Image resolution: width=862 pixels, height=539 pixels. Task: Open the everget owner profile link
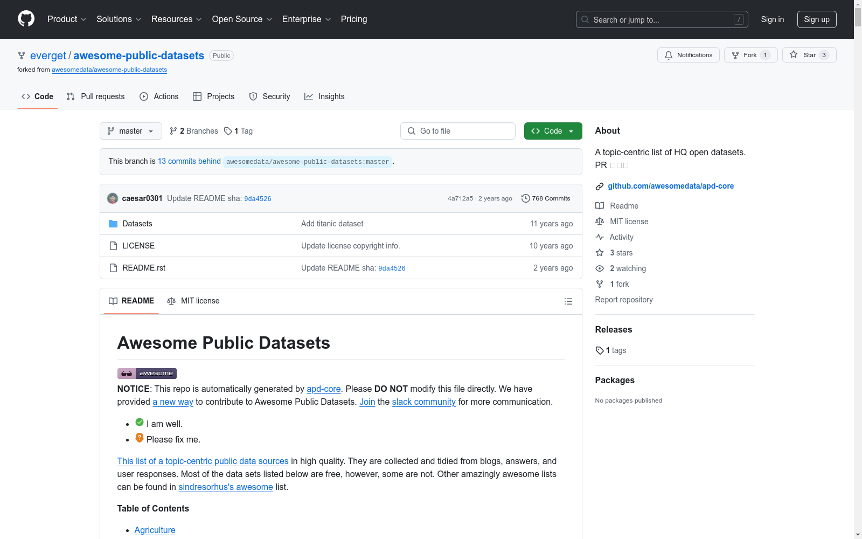[48, 56]
